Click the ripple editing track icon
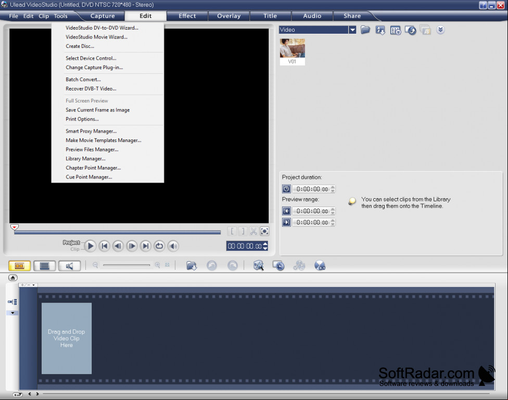Viewport: 508px width, 400px height. point(12,302)
